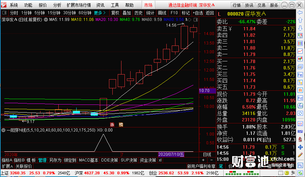Click the 行情 button at top right

237,5
